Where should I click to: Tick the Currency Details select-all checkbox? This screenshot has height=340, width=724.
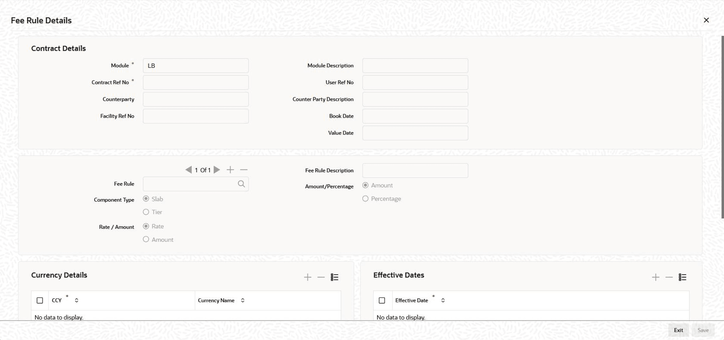point(40,301)
